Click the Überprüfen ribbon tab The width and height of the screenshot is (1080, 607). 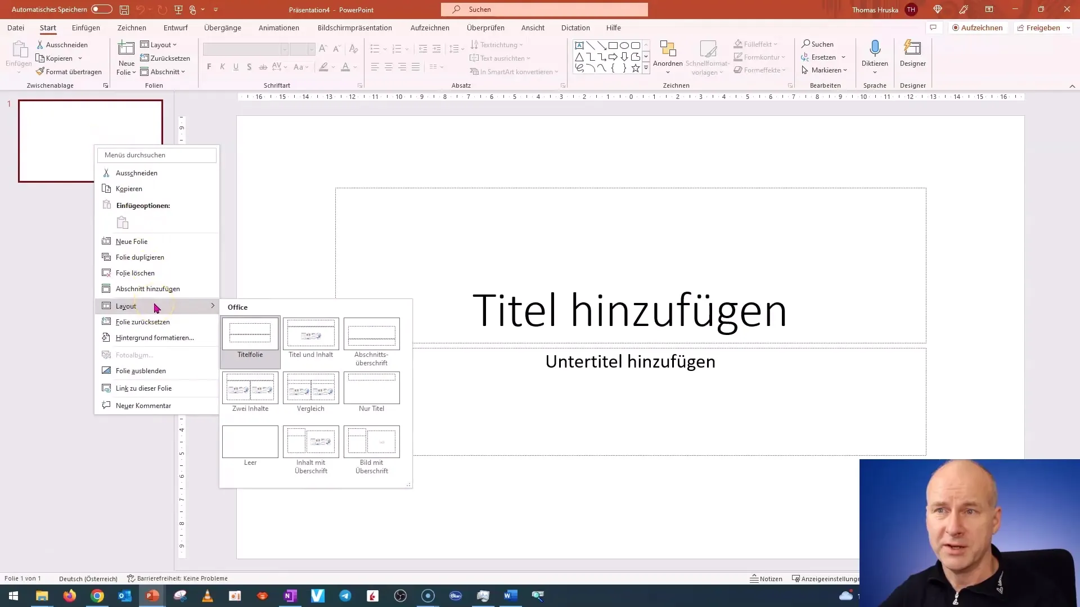coord(486,28)
